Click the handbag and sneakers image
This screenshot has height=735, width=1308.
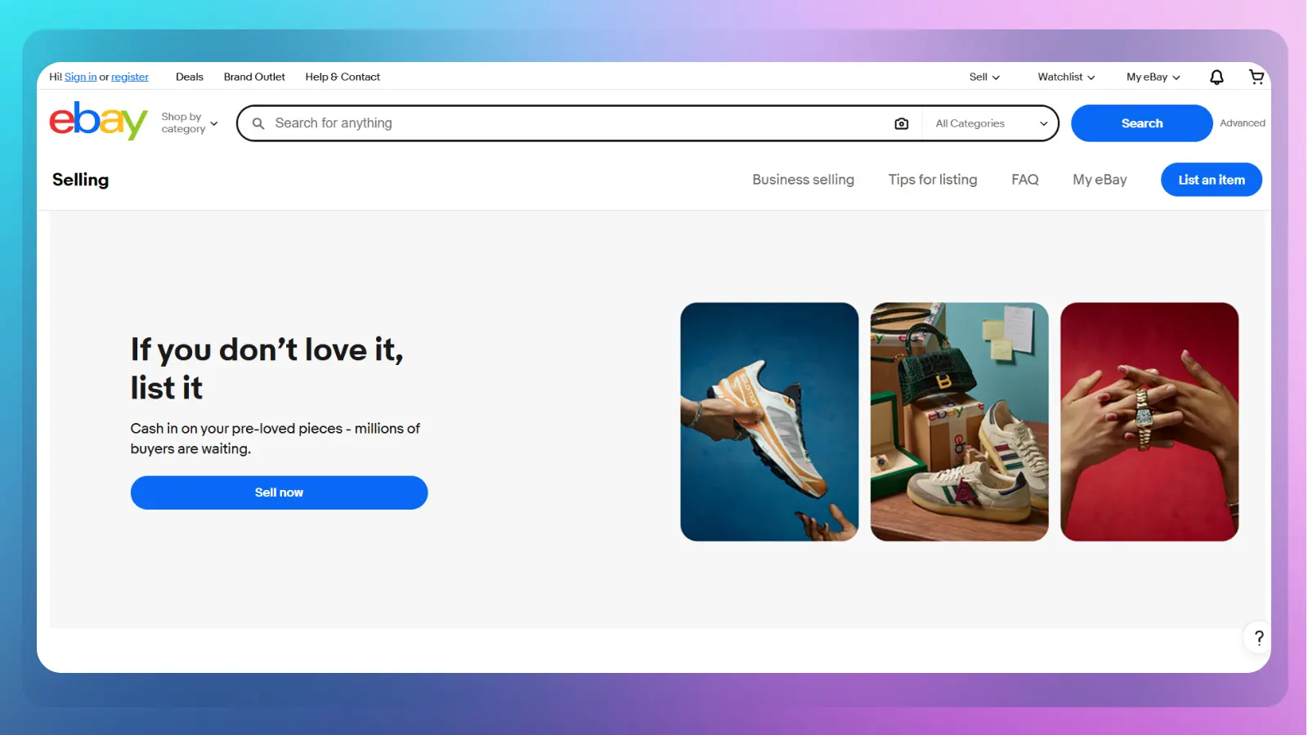tap(959, 421)
